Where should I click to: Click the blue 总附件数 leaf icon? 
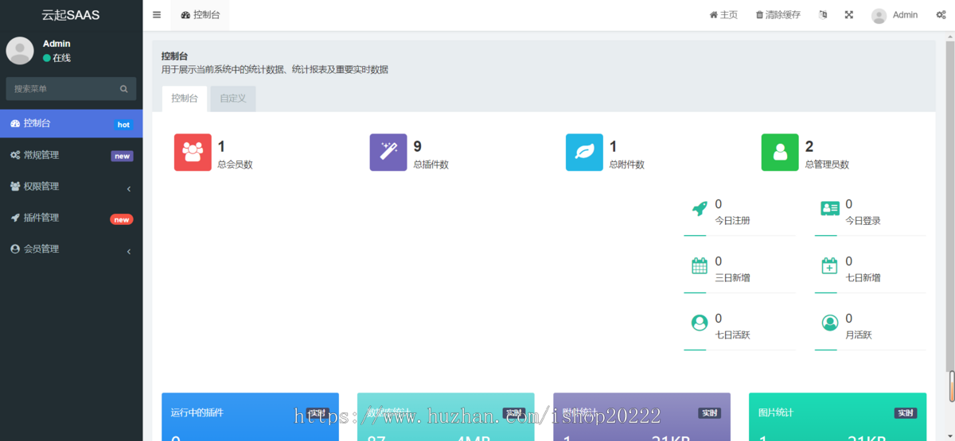[x=584, y=153]
